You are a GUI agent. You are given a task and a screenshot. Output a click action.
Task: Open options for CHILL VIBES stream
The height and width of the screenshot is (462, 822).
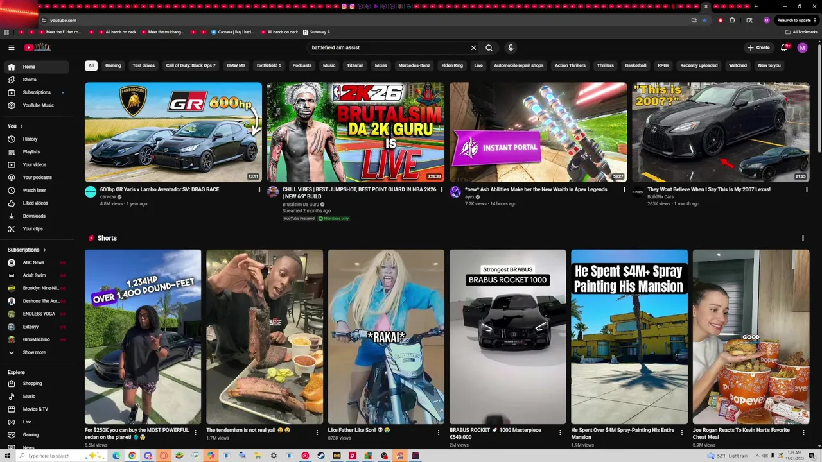click(442, 190)
